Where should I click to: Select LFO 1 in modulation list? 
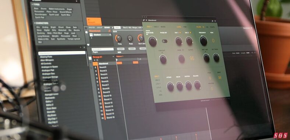click(x=158, y=84)
